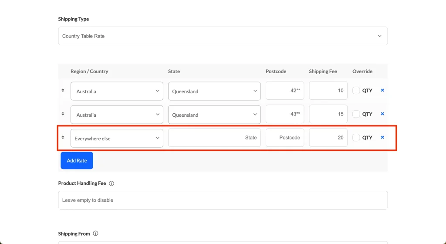The width and height of the screenshot is (446, 244).
Task: Remove the Everywhere else rate row
Action: point(382,137)
